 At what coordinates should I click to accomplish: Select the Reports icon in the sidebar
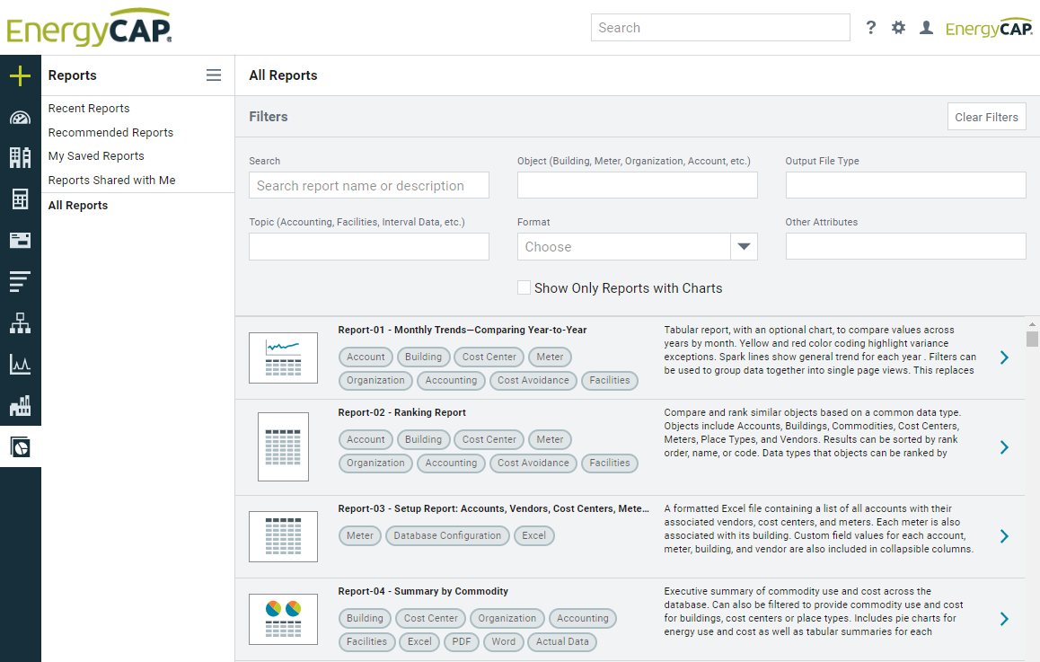(x=20, y=446)
